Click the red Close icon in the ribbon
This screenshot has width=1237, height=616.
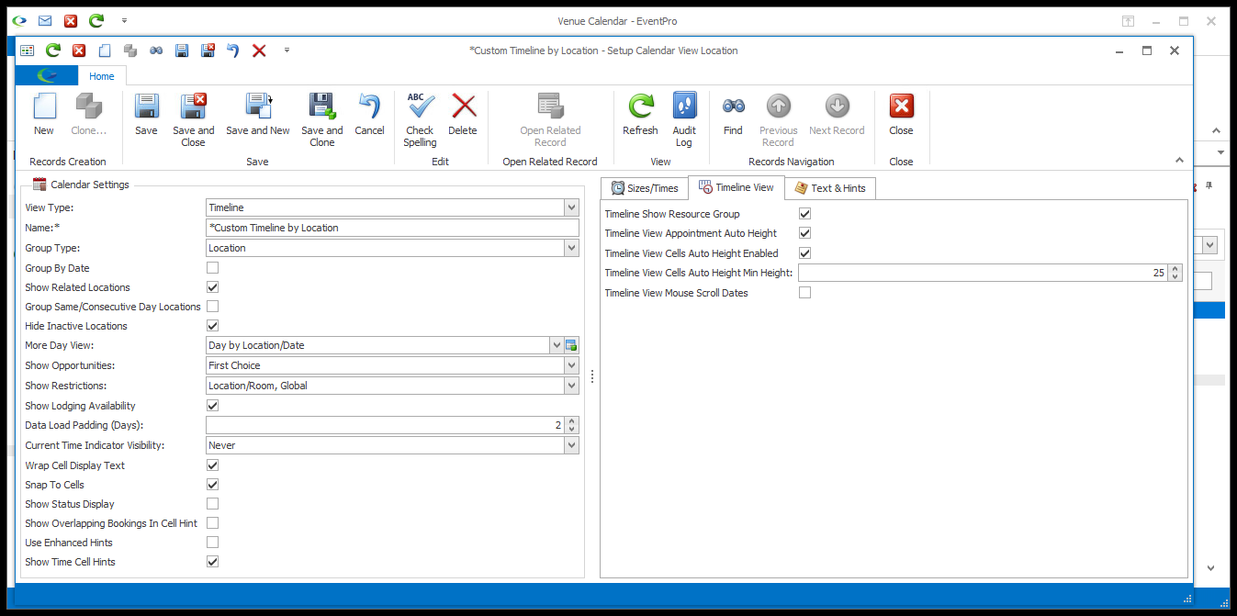click(901, 106)
